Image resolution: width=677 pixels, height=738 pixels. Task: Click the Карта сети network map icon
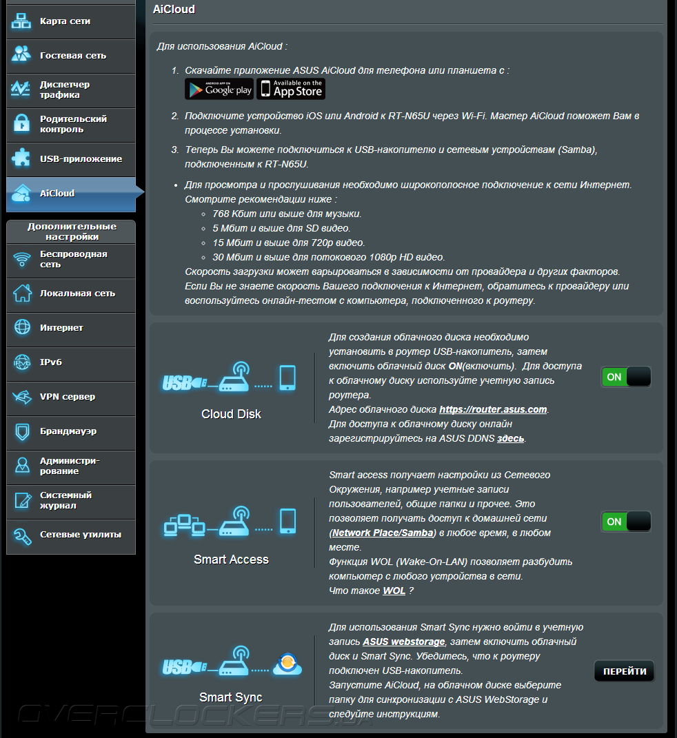click(x=21, y=21)
